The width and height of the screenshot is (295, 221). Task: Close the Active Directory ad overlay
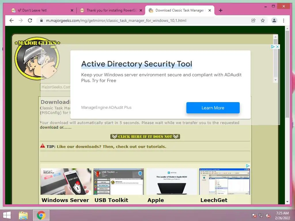(277, 47)
